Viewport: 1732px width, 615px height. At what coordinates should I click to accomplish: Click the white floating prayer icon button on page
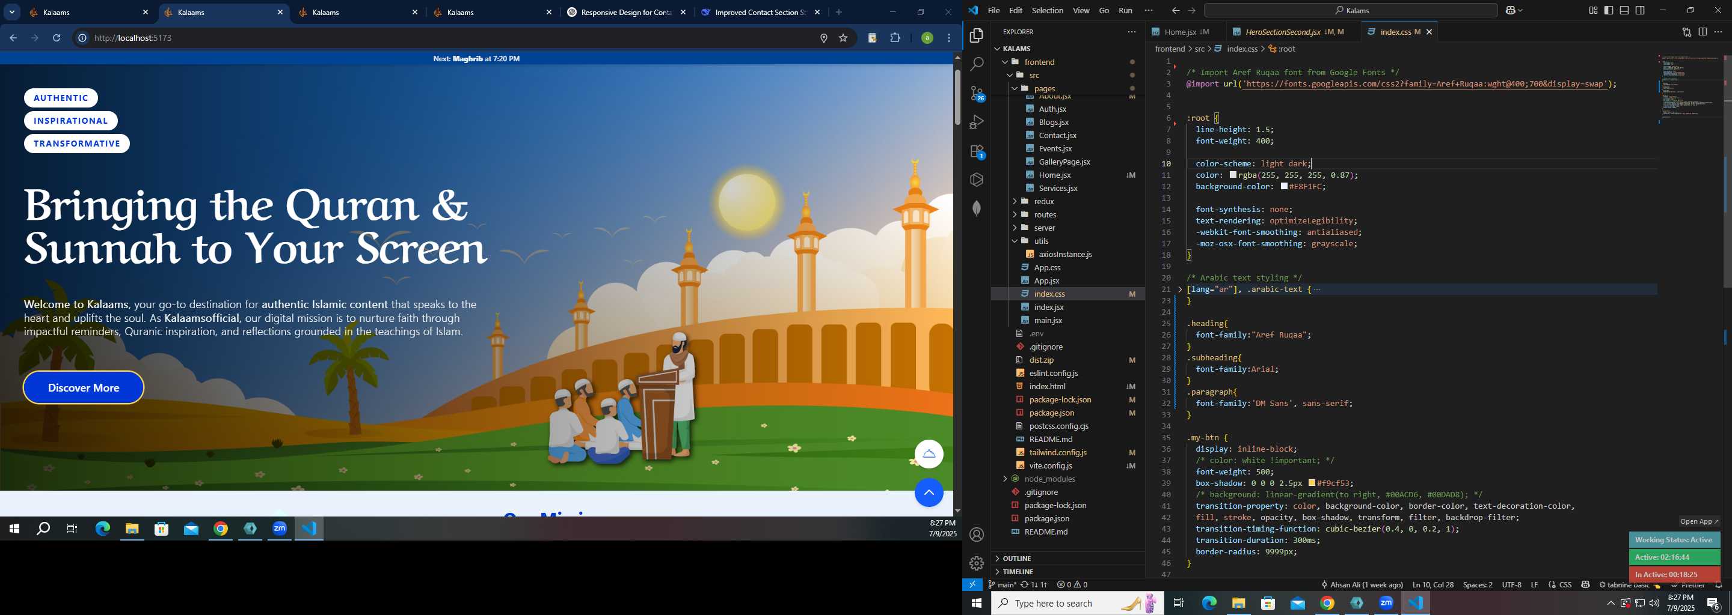[x=929, y=455]
